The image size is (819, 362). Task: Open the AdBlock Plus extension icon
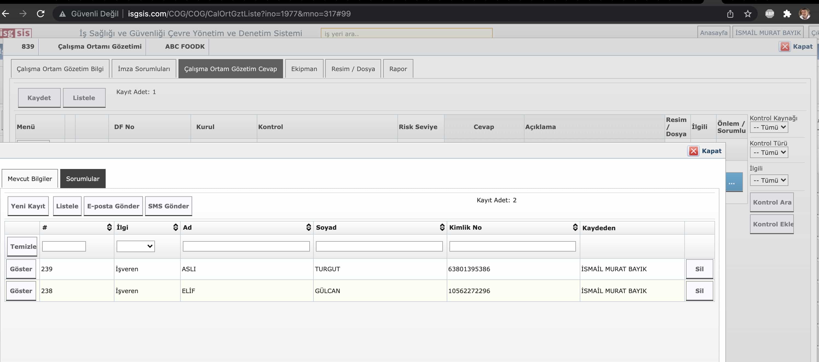(769, 14)
